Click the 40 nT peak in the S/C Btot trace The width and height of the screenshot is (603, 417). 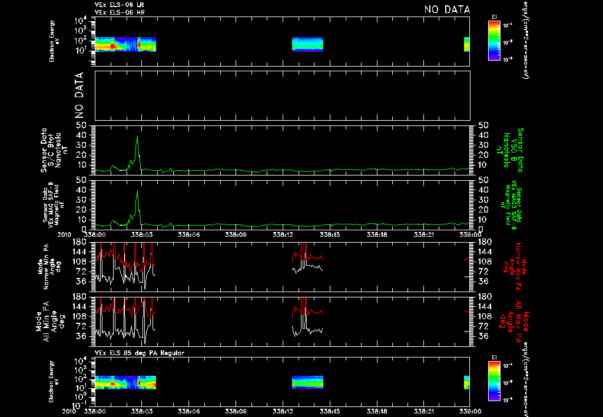[137, 136]
